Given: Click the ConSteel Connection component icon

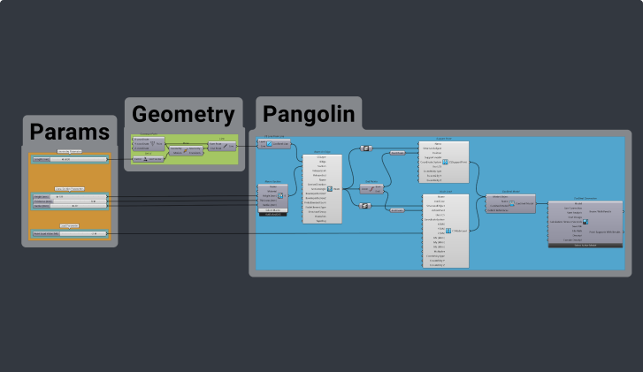Looking at the screenshot, I should click(x=586, y=223).
